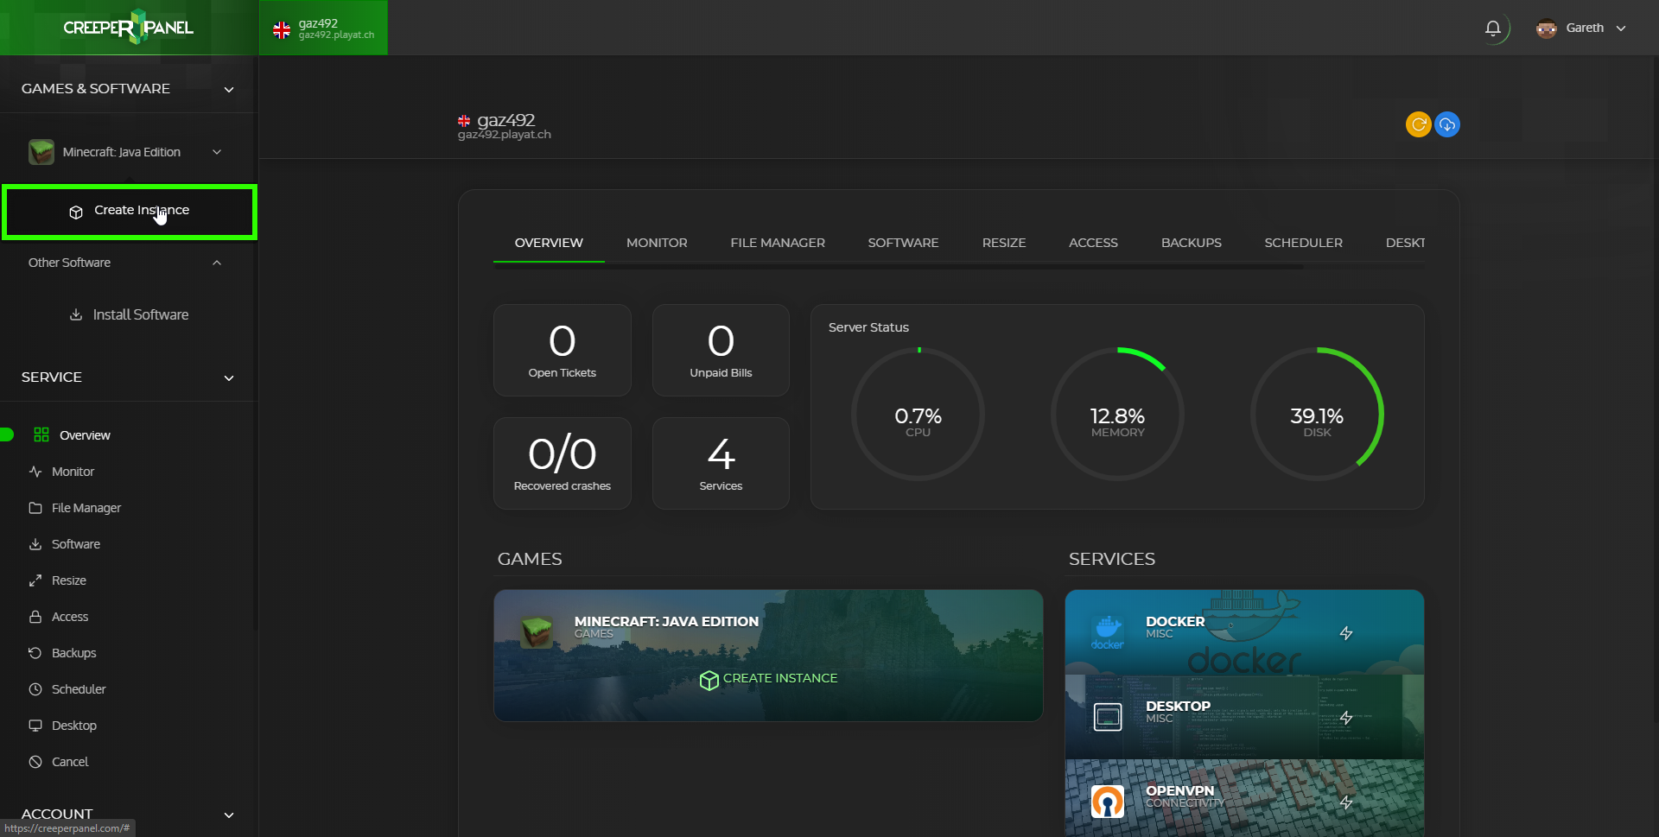The image size is (1659, 837).
Task: Click the Scheduler clock icon
Action: (35, 689)
